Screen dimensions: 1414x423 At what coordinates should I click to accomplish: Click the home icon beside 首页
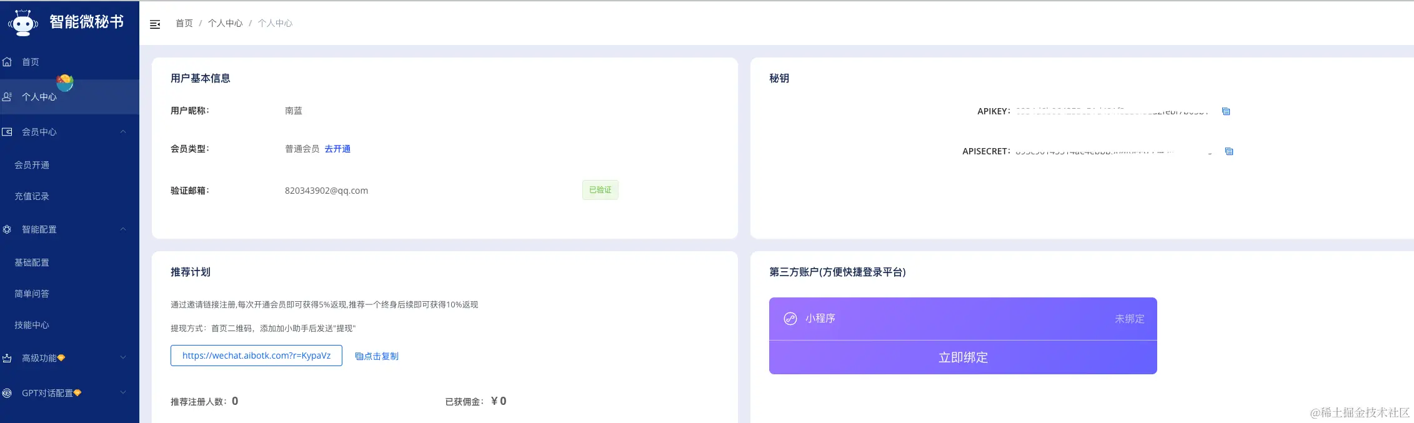tap(7, 62)
